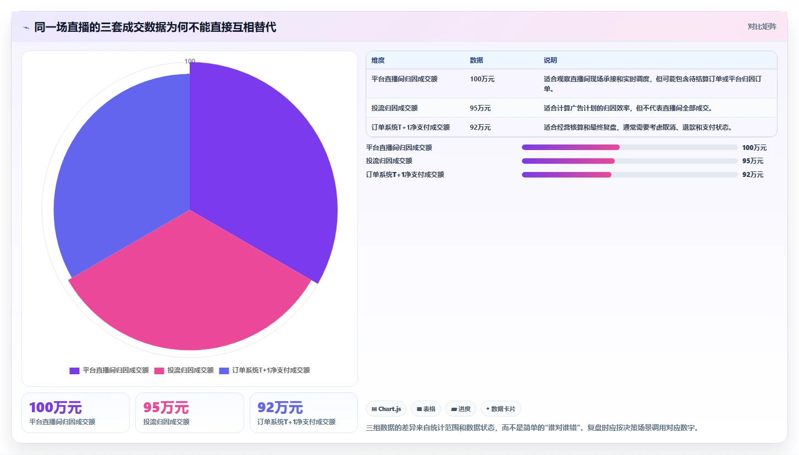Screen dimensions: 799x455
Task: Toggle 投流归因成交额 pink legend swatch
Action: pyautogui.click(x=159, y=370)
